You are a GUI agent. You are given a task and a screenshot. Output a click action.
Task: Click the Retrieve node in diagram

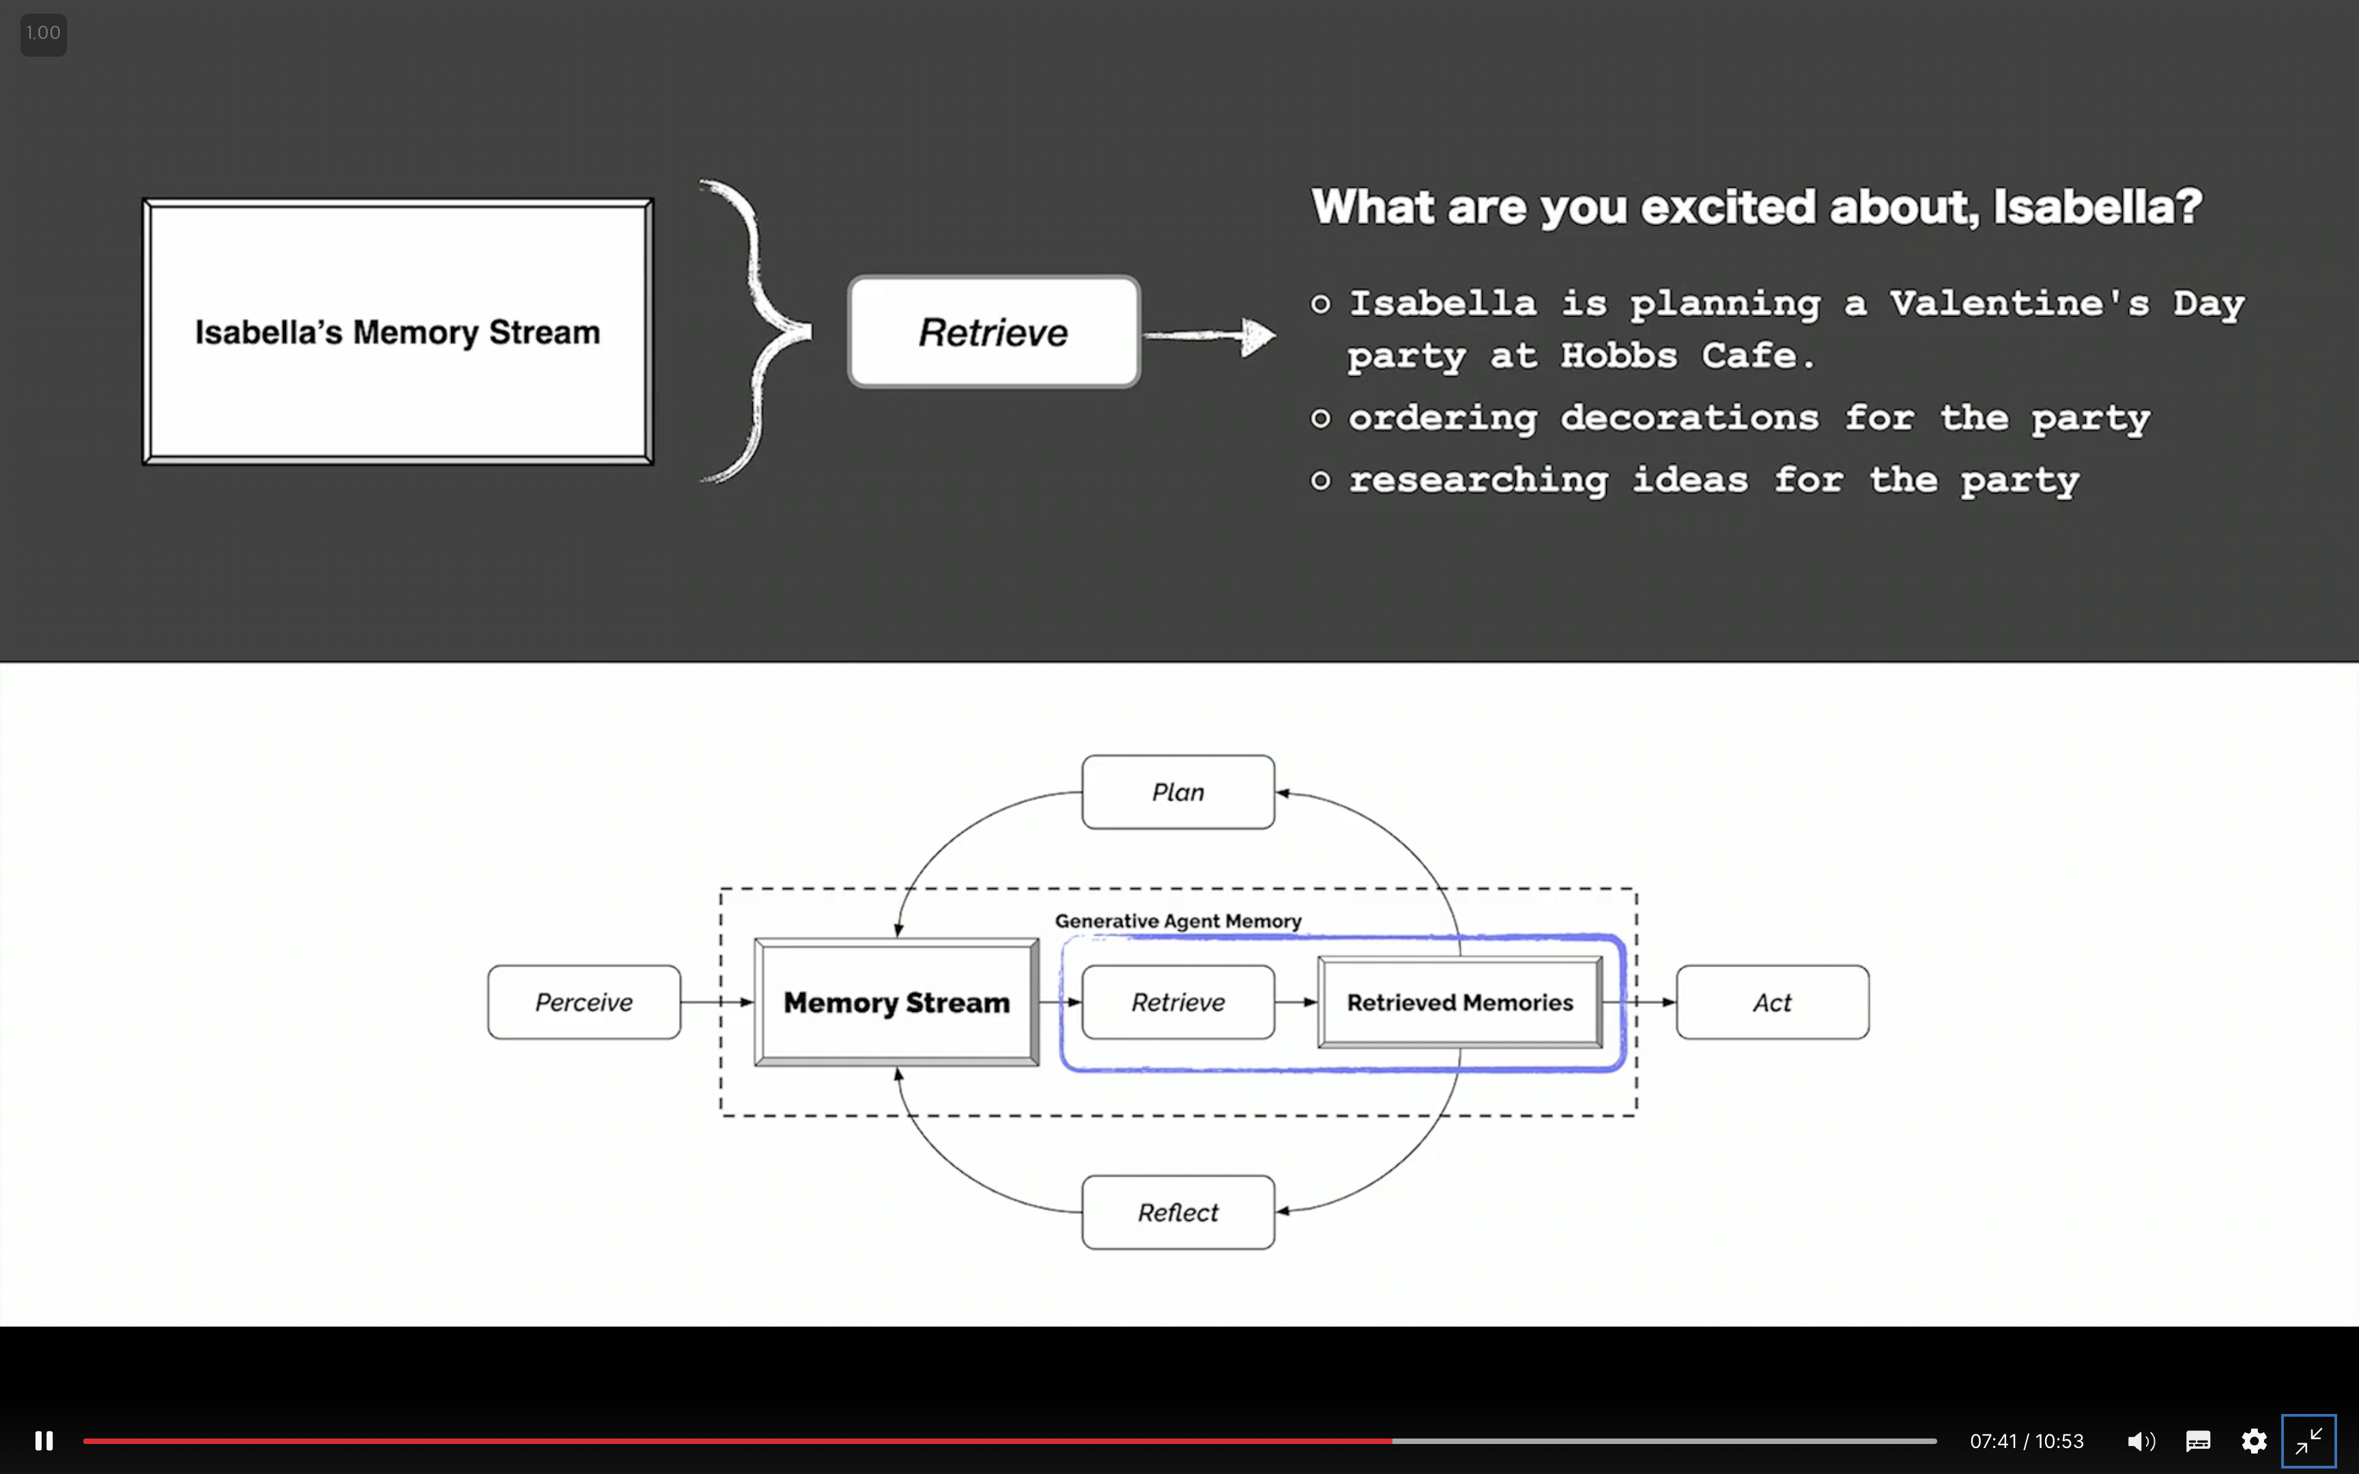(x=1177, y=1002)
